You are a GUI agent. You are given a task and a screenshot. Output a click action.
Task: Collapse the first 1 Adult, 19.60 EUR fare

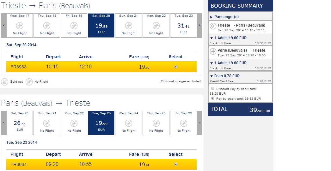211,38
